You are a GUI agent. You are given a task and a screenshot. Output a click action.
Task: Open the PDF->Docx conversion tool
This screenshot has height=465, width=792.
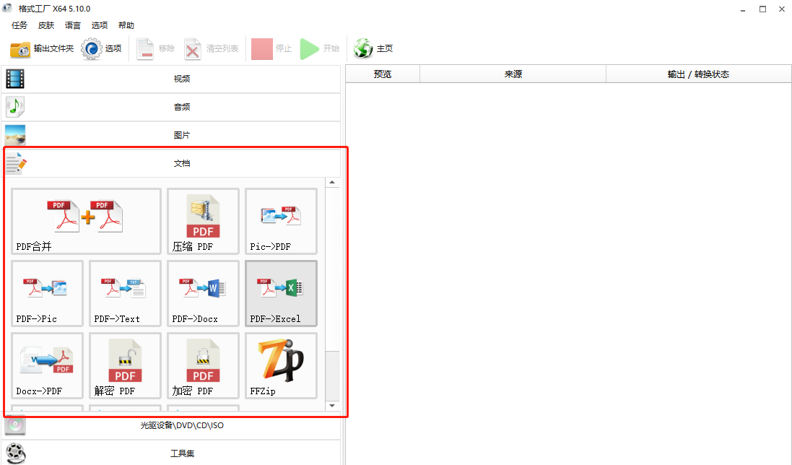tap(203, 293)
